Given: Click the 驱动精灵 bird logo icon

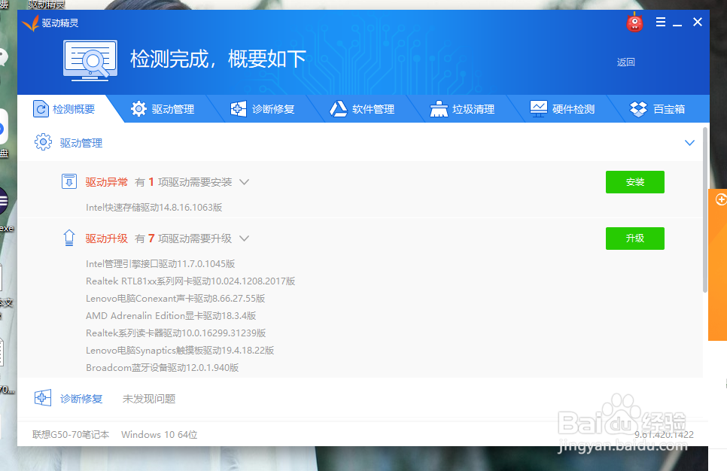Looking at the screenshot, I should (31, 23).
